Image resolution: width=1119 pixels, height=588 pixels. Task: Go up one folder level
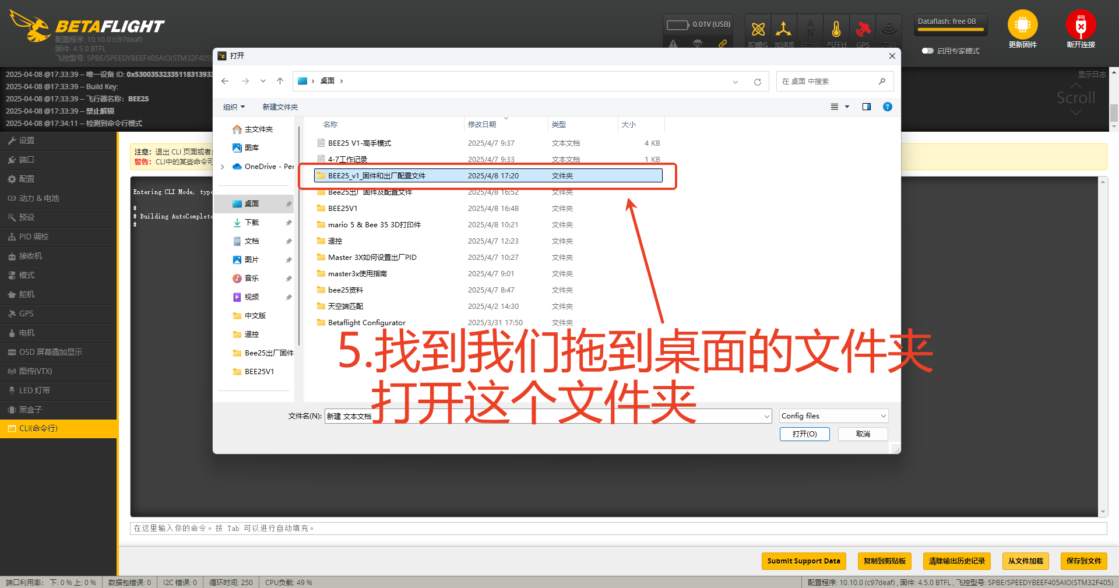coord(280,81)
